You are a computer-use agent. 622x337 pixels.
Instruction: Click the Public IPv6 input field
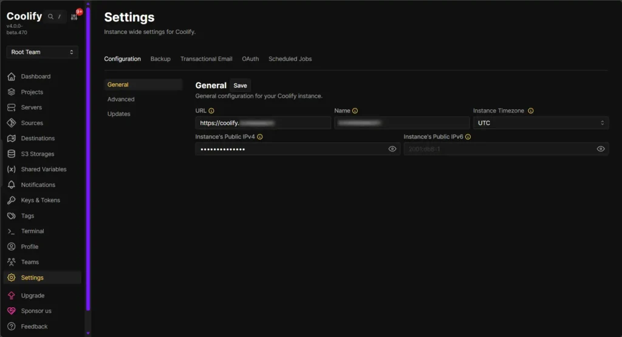click(x=506, y=149)
